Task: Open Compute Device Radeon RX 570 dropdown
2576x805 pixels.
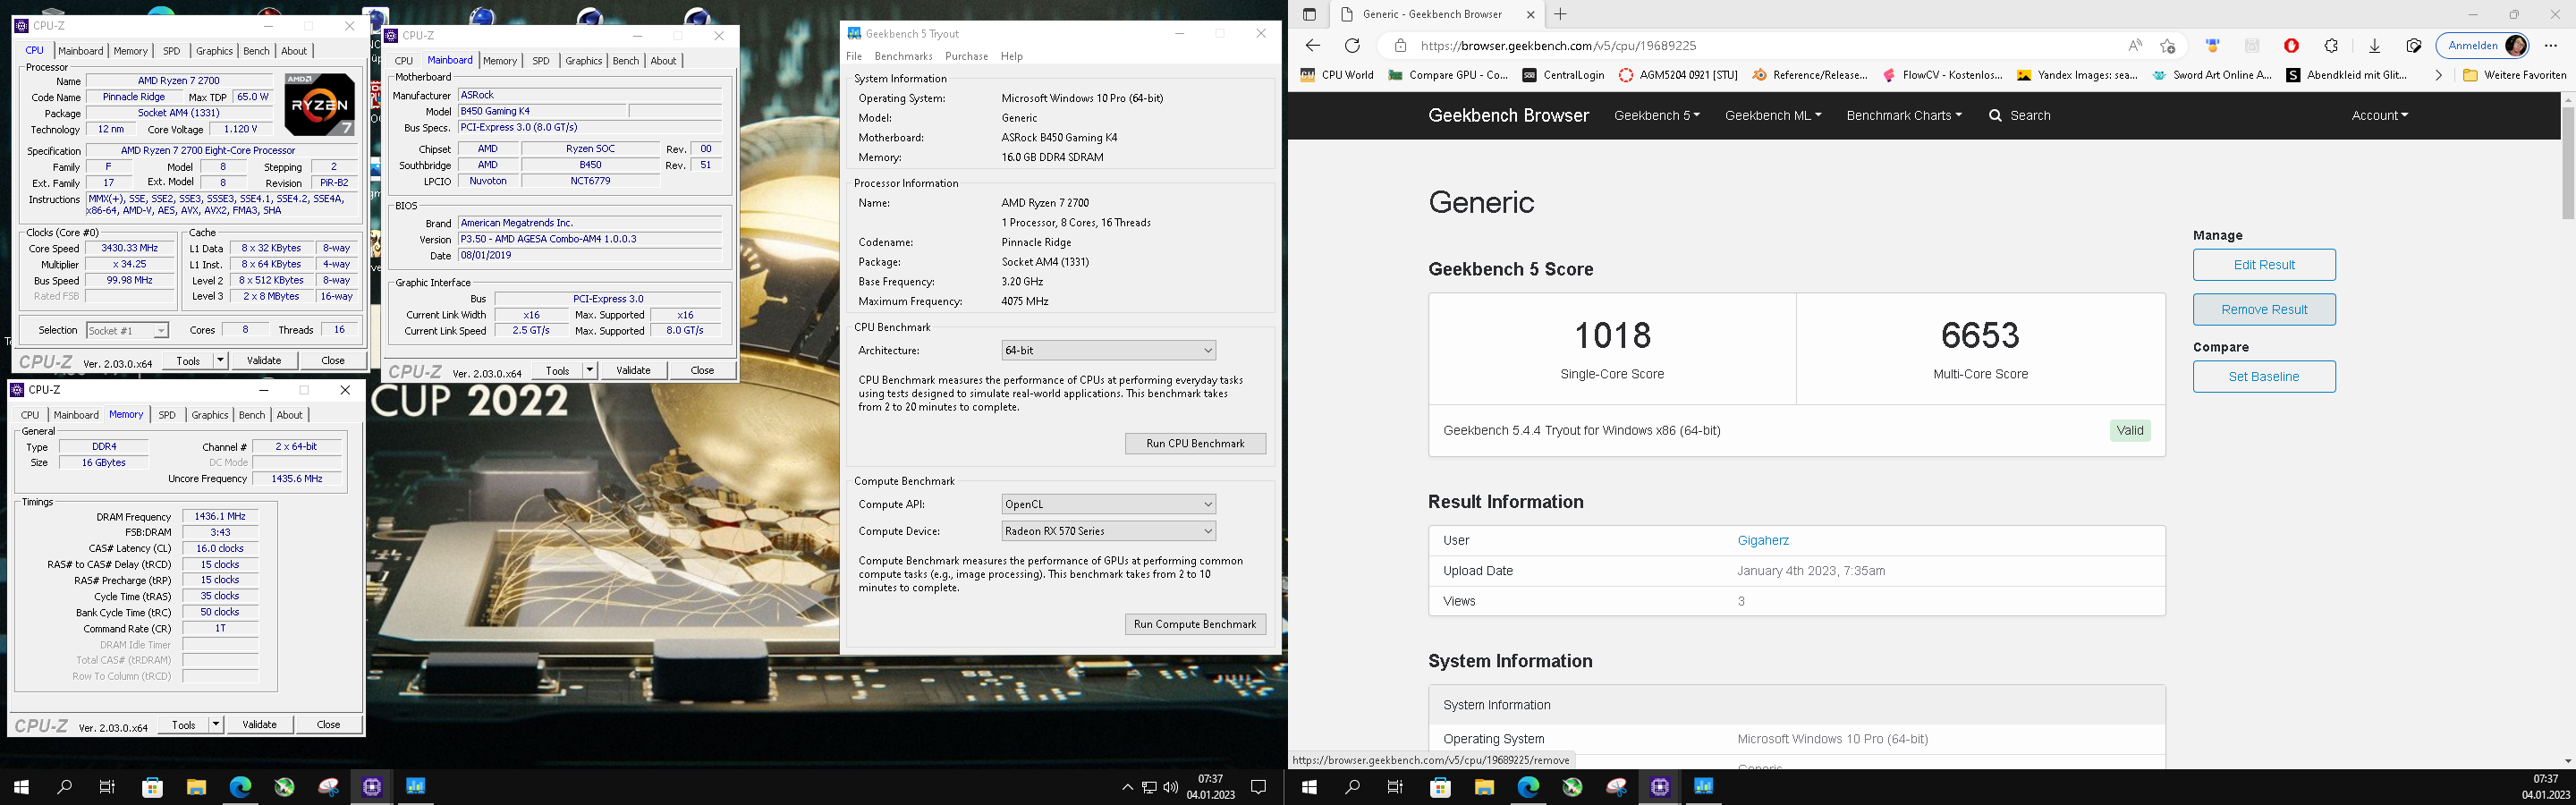Action: click(x=1108, y=531)
